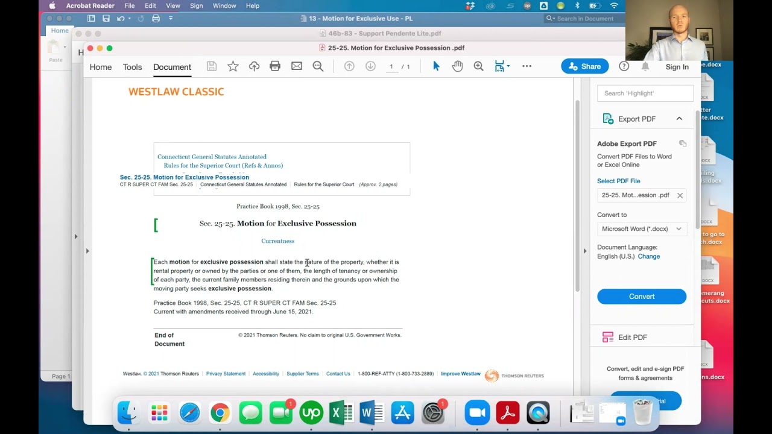The width and height of the screenshot is (772, 434).
Task: Click the Privacy Statement footer link
Action: tap(226, 374)
